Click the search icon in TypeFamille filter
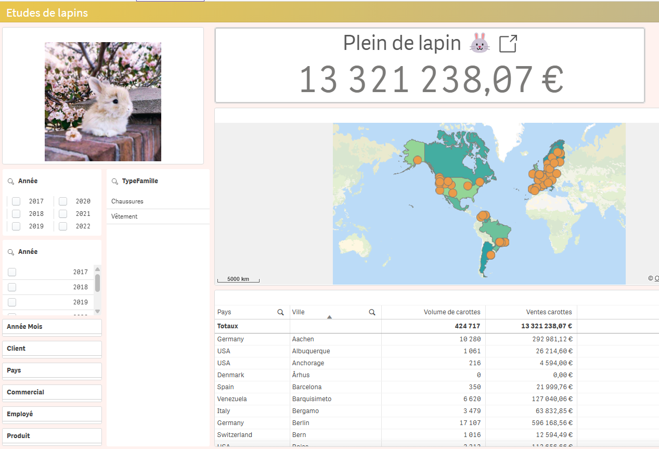 [115, 181]
